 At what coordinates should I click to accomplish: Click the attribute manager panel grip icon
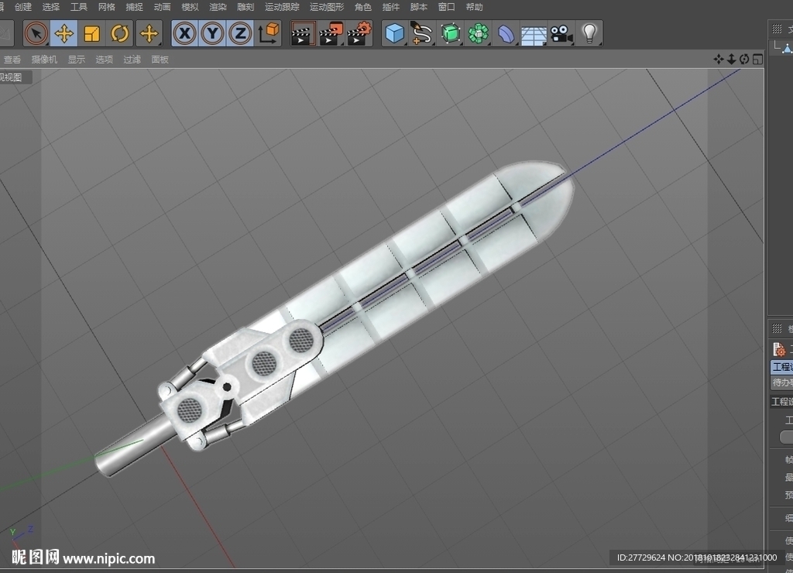pos(778,329)
